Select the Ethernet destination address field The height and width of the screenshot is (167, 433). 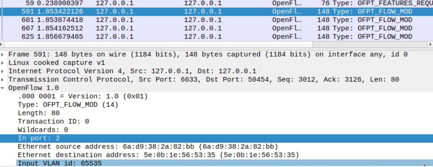point(158,155)
